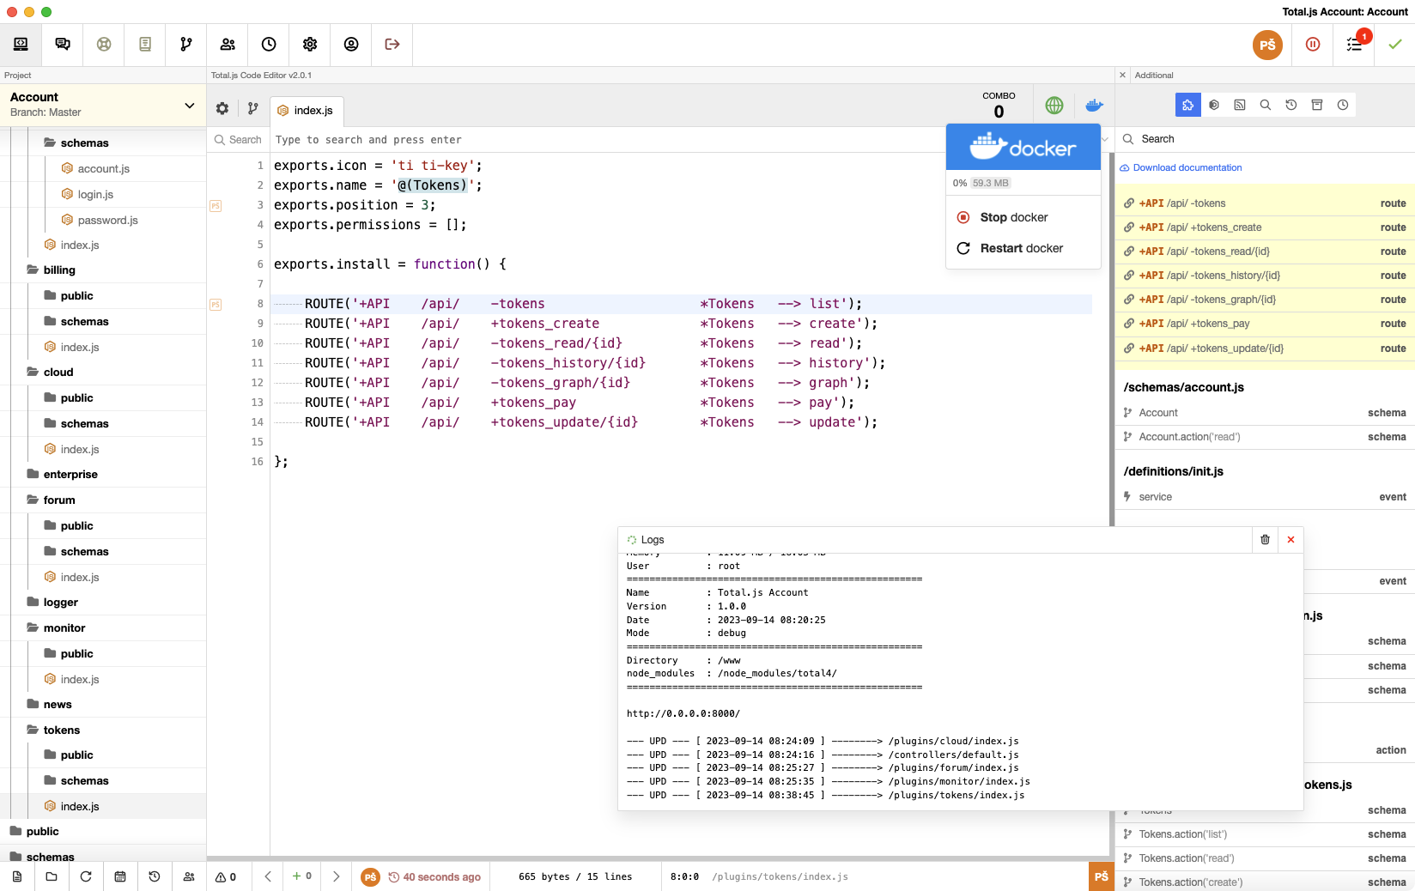Click the branch icon beside index.js tab
Viewport: 1415px width, 891px height.
(x=252, y=109)
